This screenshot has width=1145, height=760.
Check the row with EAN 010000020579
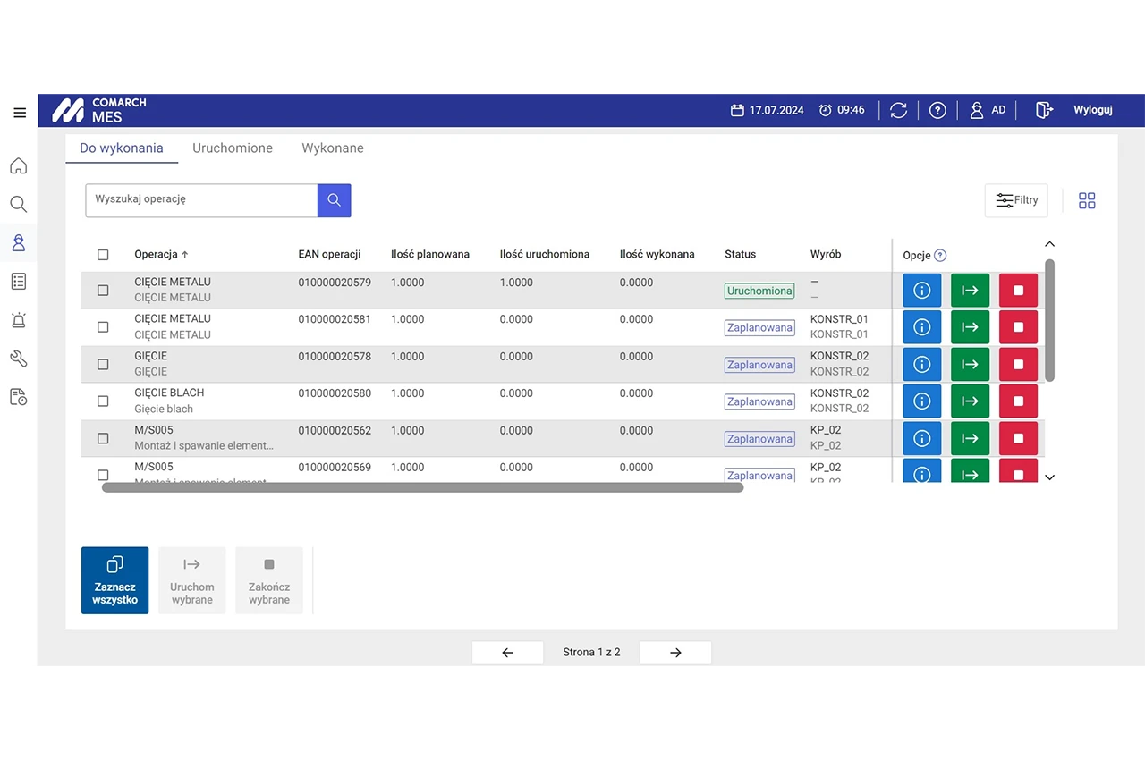[x=103, y=291]
